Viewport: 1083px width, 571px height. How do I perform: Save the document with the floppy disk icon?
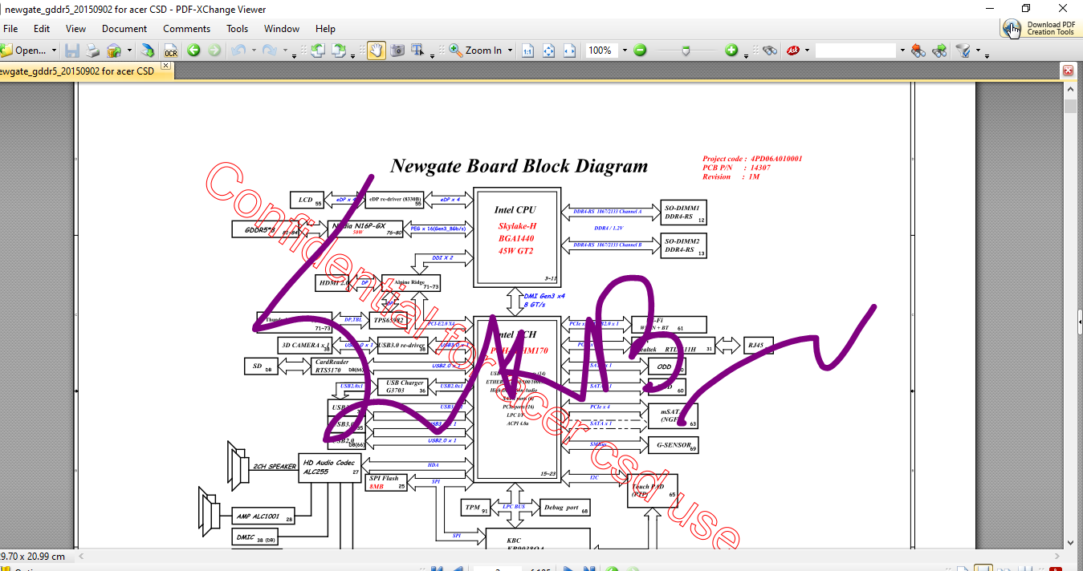[72, 51]
